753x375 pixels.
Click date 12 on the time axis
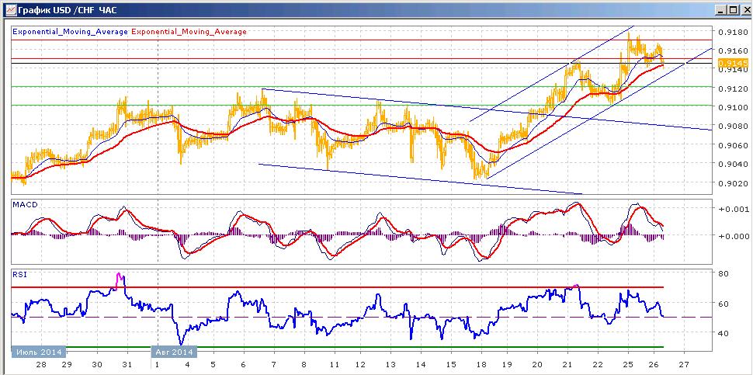point(359,365)
